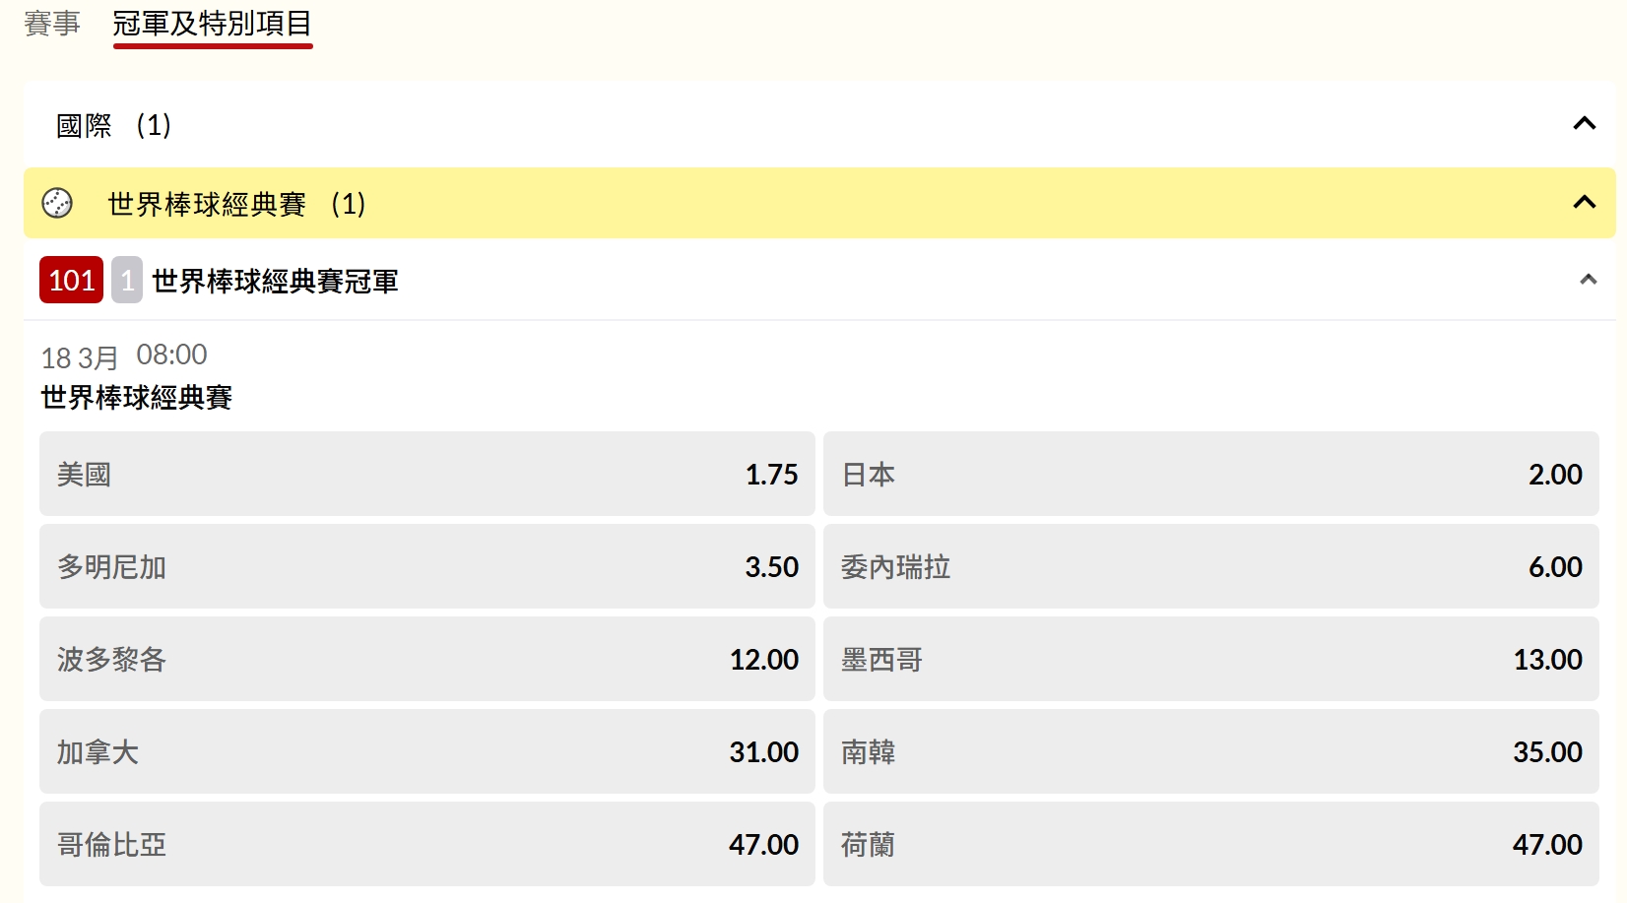Click the red 101 badge
This screenshot has width=1627, height=903.
[x=71, y=281]
